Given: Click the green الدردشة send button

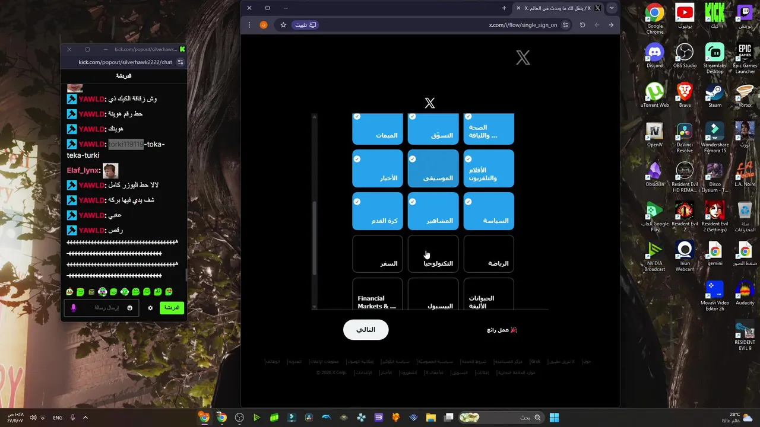Looking at the screenshot, I should [x=172, y=308].
